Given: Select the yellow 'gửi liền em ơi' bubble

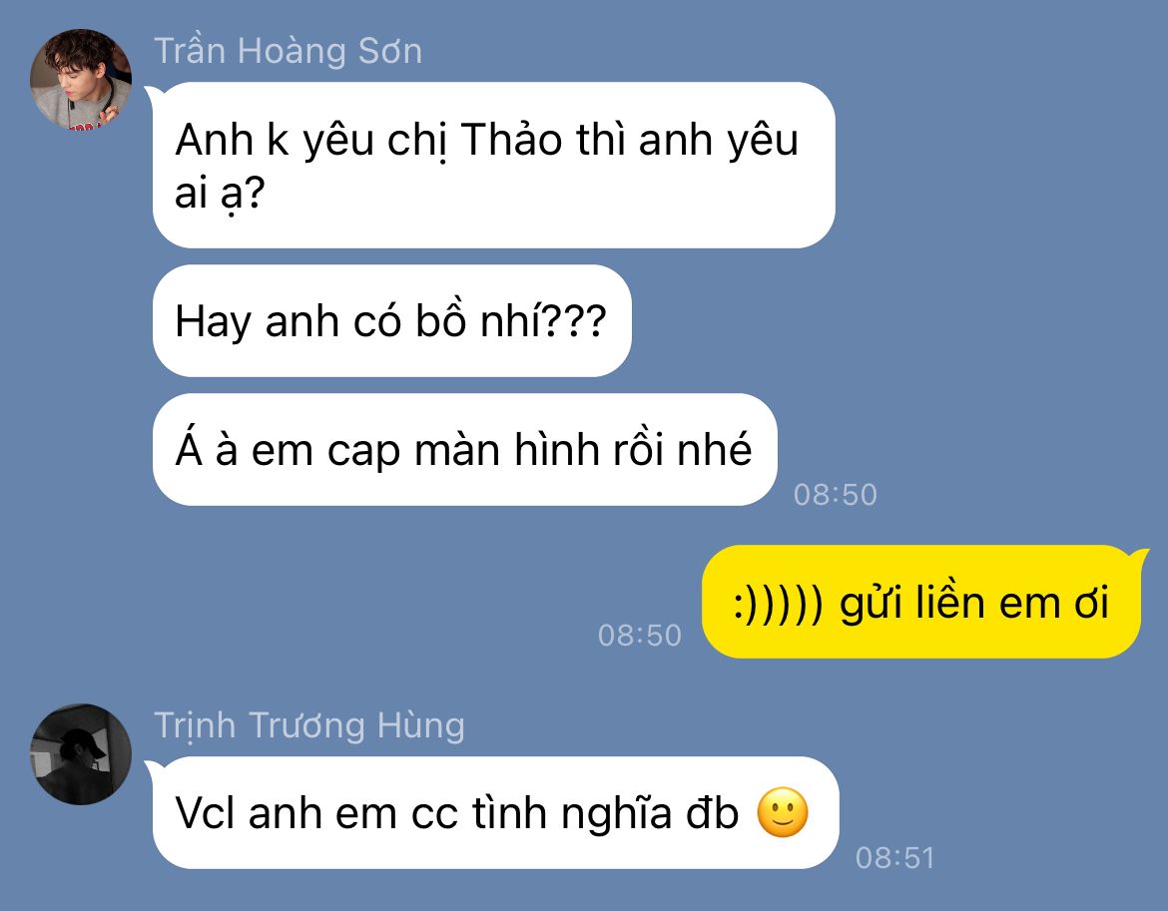Looking at the screenshot, I should (x=920, y=602).
